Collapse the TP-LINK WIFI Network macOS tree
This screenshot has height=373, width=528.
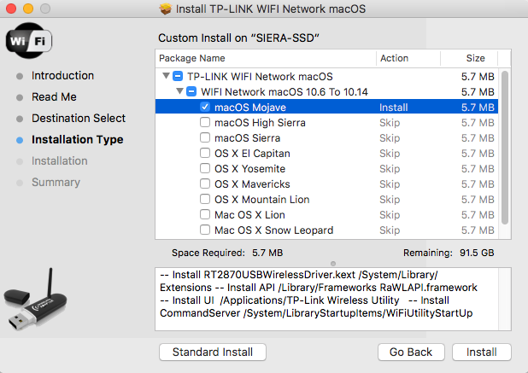point(166,76)
